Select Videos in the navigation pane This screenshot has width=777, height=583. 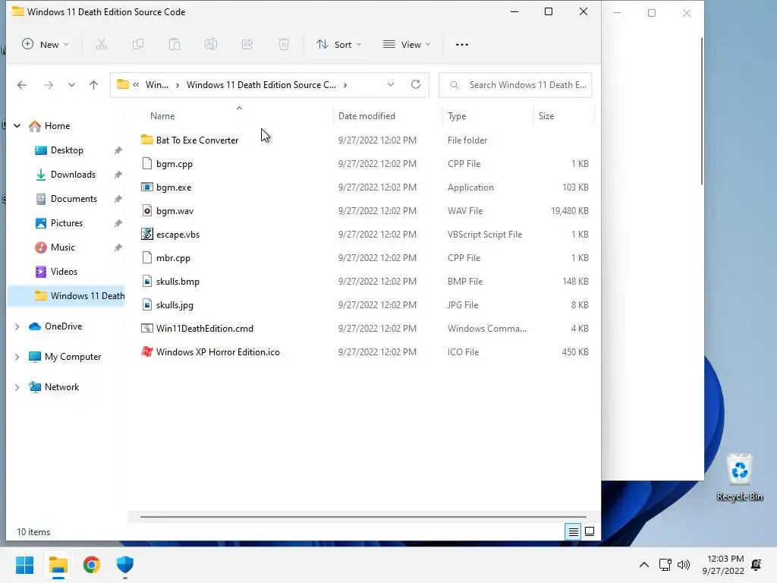click(64, 272)
